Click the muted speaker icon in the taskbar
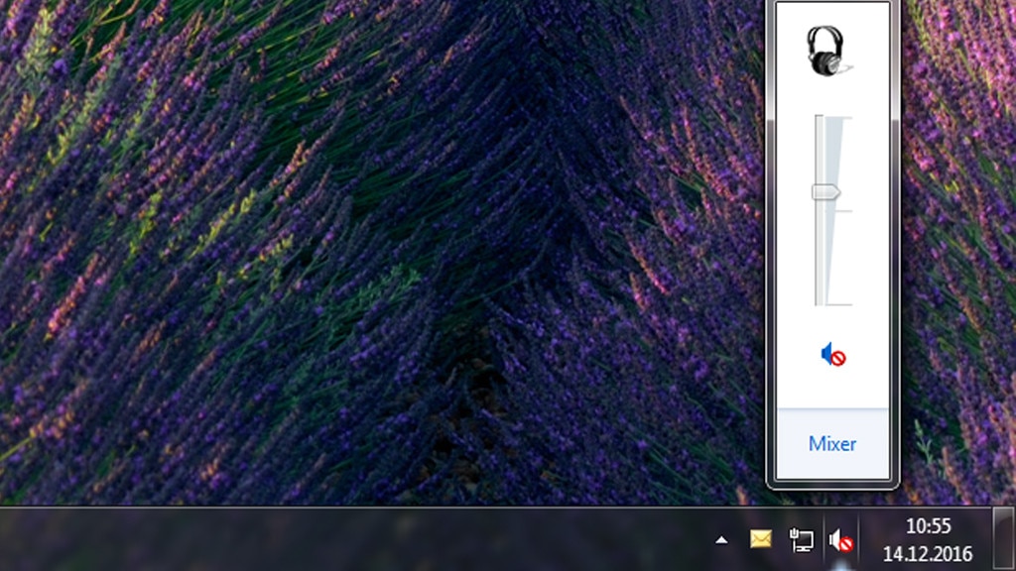The width and height of the screenshot is (1016, 571). click(840, 540)
